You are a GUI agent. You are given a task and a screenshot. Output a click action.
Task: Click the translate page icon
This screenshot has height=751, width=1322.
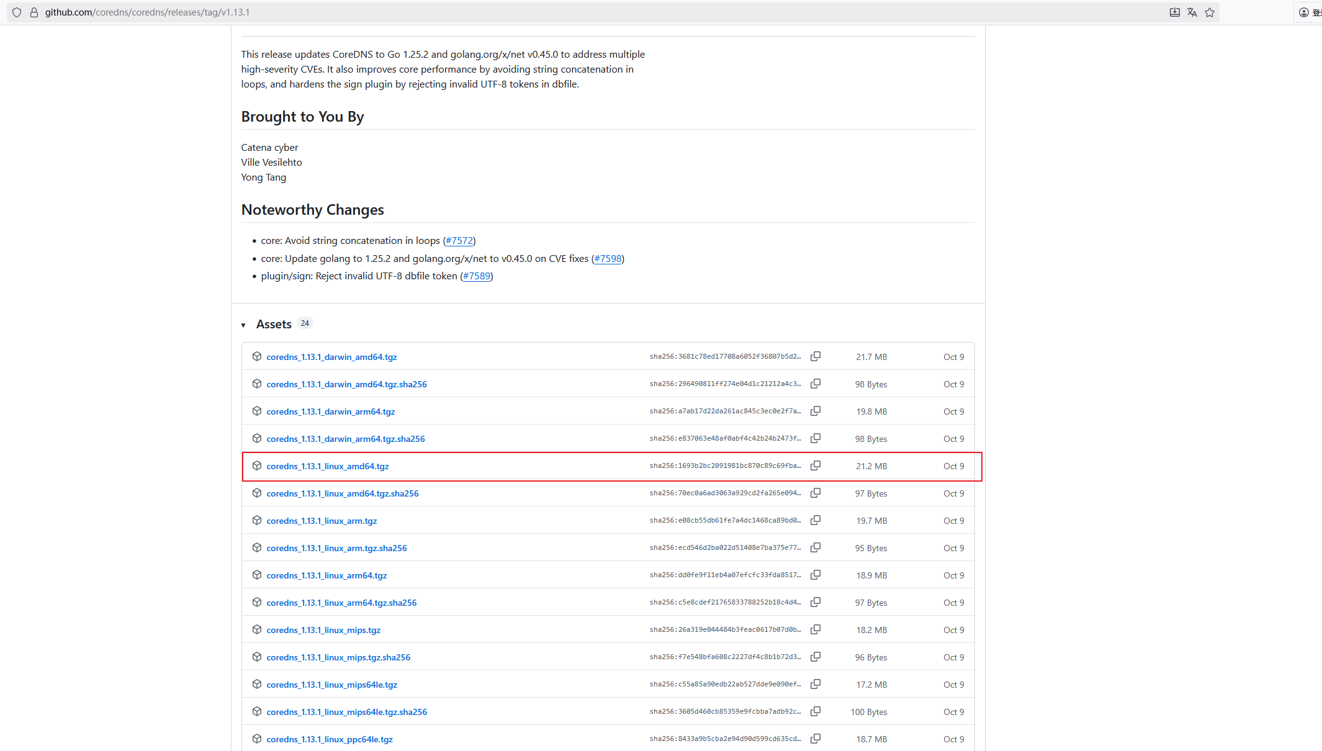[1192, 12]
